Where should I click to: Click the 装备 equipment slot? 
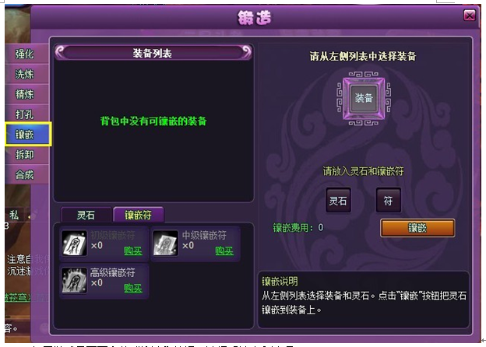click(x=364, y=99)
